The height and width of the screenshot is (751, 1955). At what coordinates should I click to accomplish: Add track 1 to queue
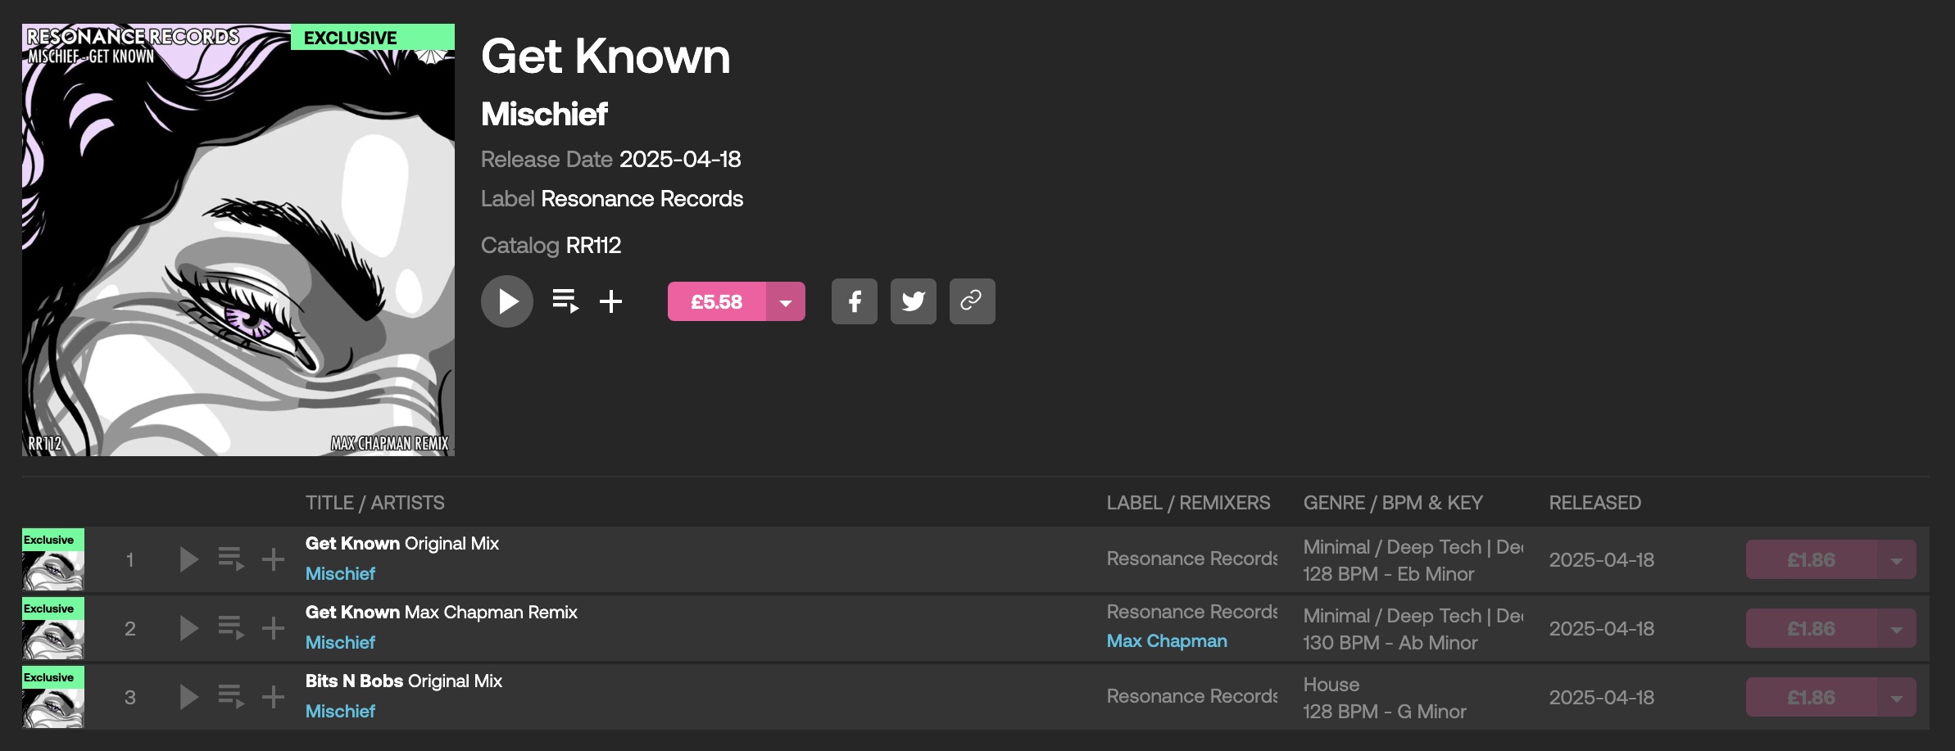pyautogui.click(x=231, y=559)
